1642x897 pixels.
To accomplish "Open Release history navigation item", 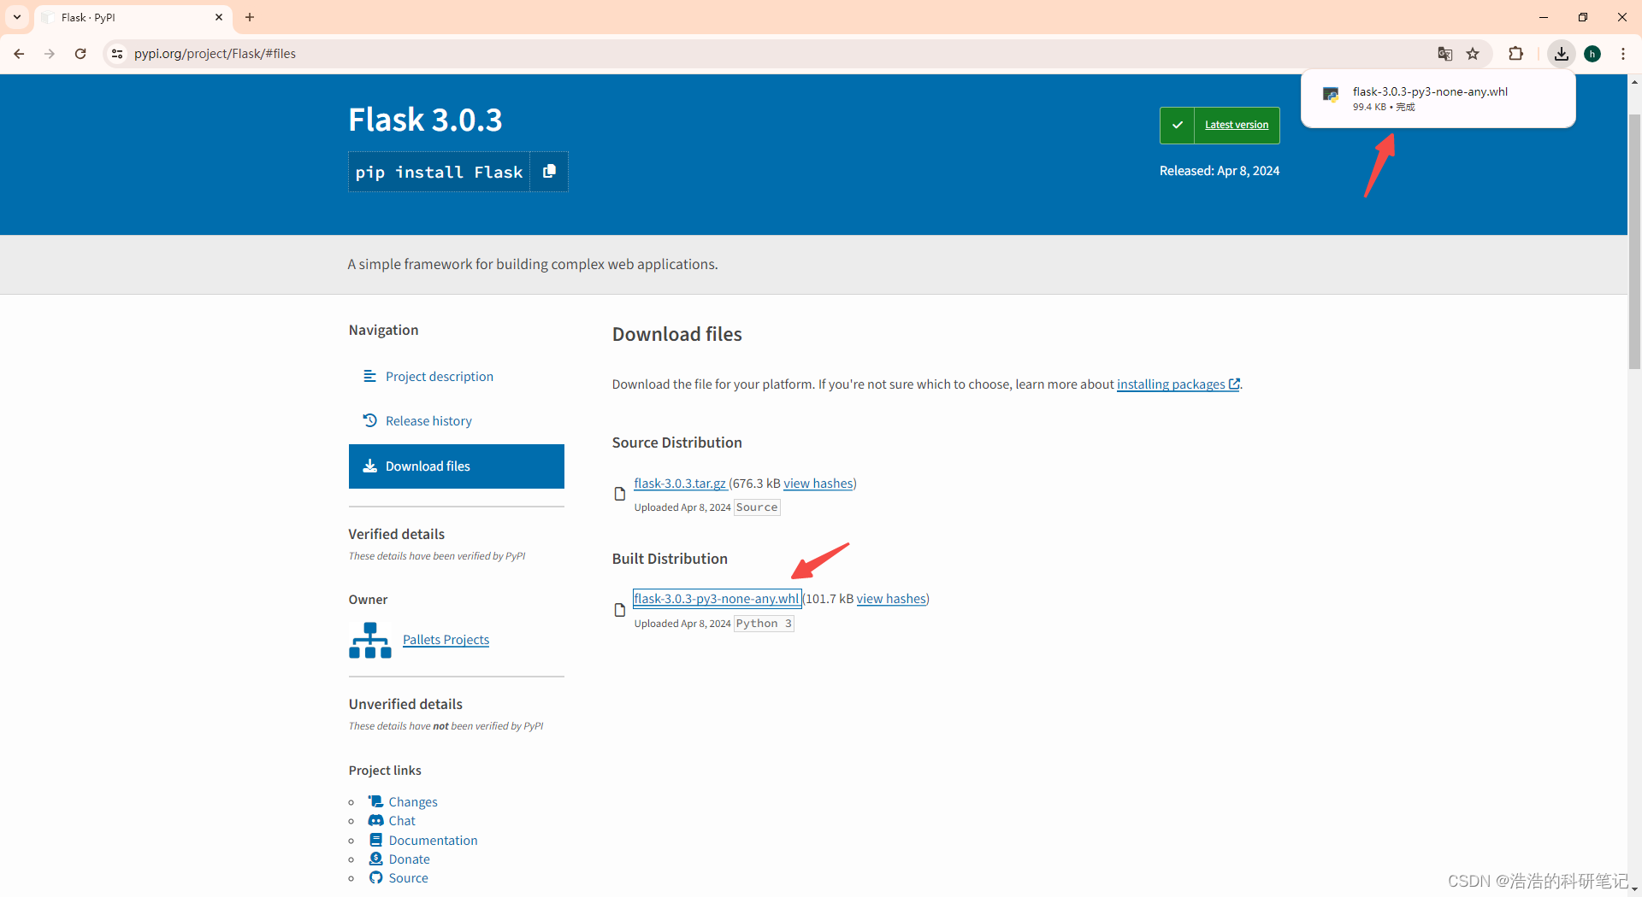I will [x=428, y=421].
